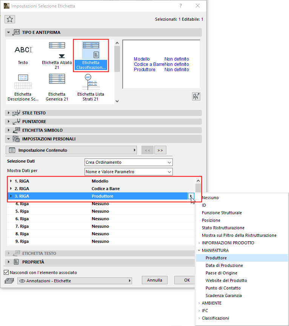Select Etichetta Lista Strati 21 type
Screen dimensions: 289x326
pos(91,88)
